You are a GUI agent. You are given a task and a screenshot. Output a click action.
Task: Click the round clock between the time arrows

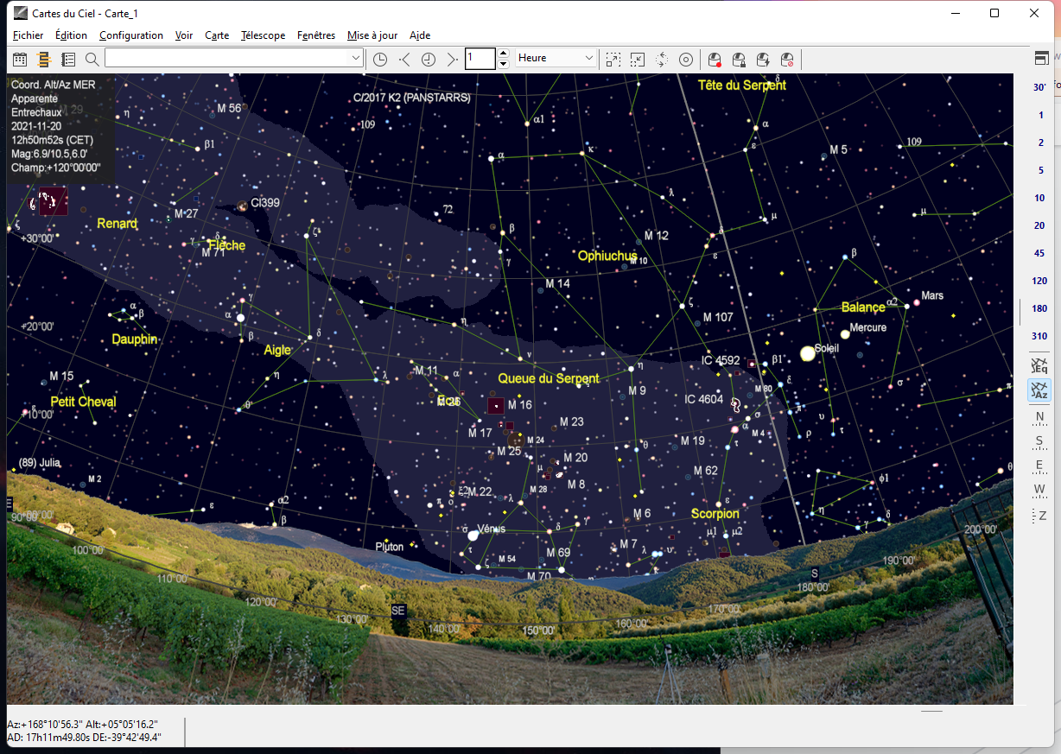pyautogui.click(x=429, y=59)
